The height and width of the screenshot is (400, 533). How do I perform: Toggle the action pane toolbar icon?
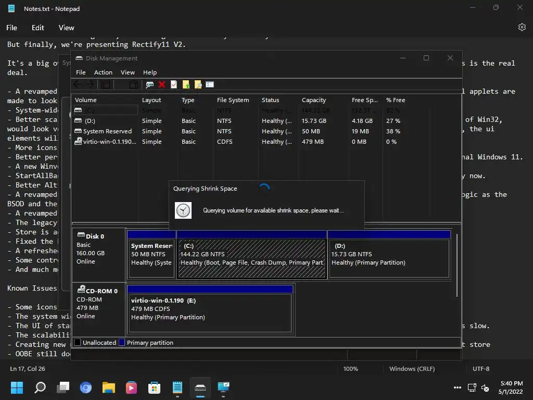(134, 84)
